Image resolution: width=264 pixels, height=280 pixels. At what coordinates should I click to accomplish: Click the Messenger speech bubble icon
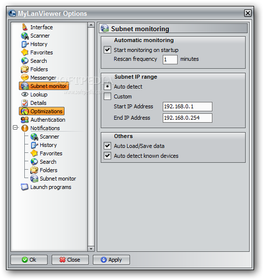25,78
